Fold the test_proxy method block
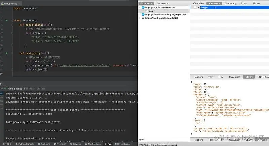Image resolution: width=269 pixels, height=146 pixels. [x=12, y=53]
